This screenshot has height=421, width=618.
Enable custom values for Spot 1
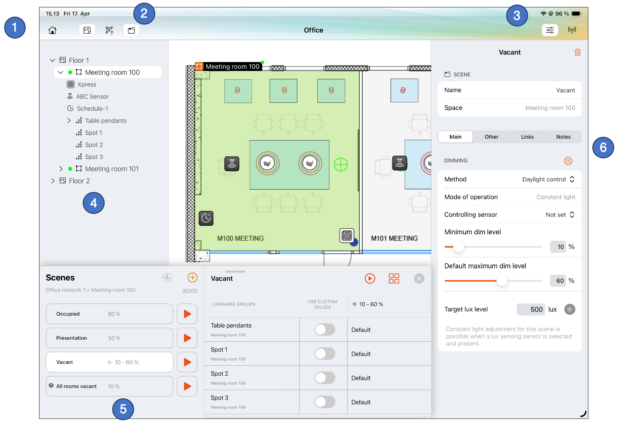[324, 354]
